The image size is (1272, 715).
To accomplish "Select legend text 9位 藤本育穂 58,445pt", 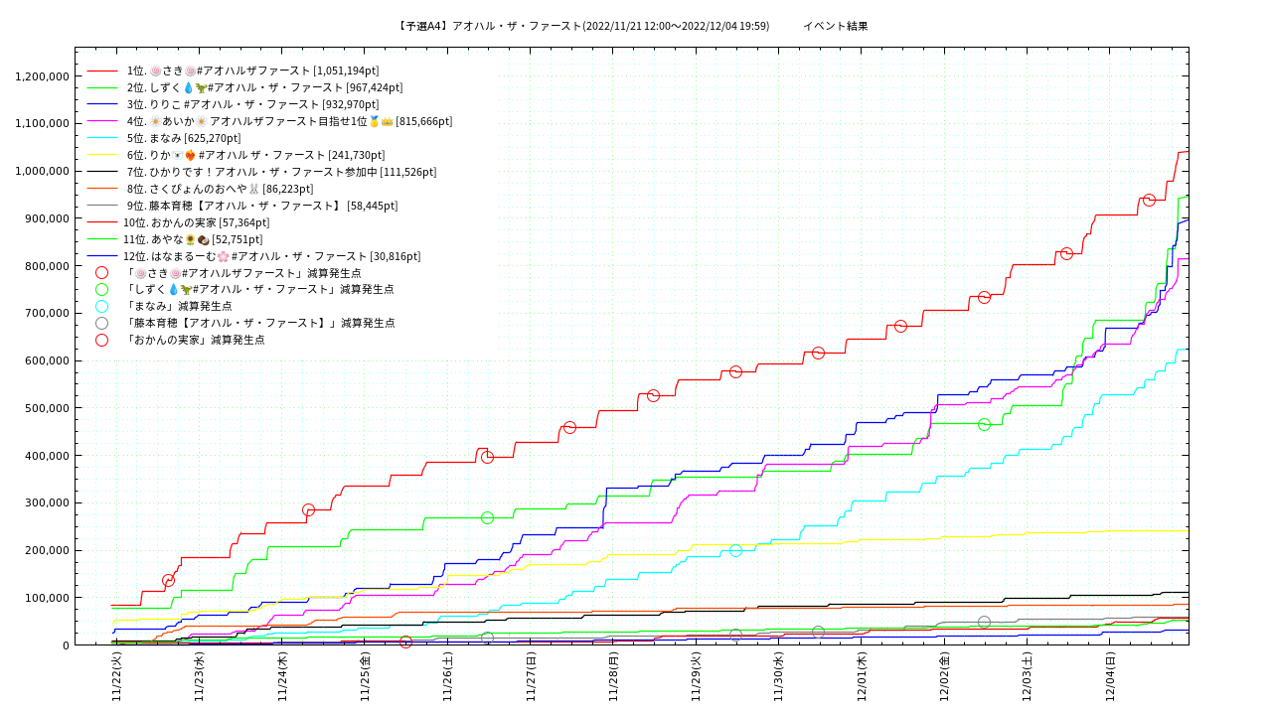I will click(262, 206).
